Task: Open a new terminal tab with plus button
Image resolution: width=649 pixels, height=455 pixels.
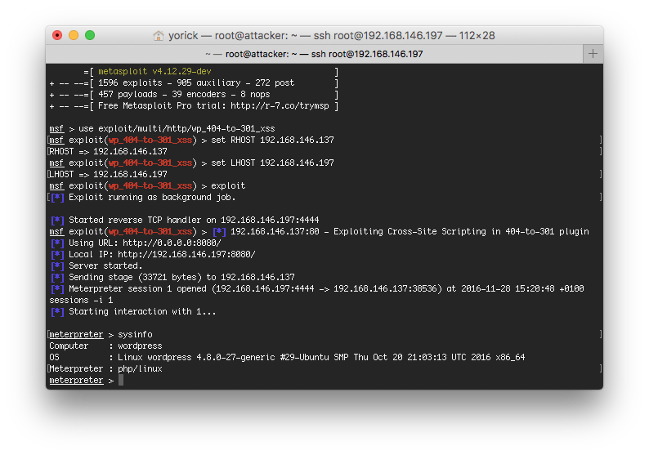Action: tap(593, 54)
